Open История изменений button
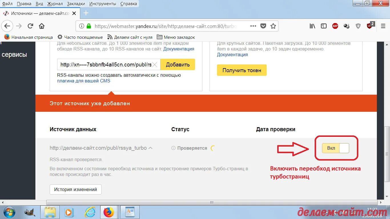 click(x=76, y=189)
